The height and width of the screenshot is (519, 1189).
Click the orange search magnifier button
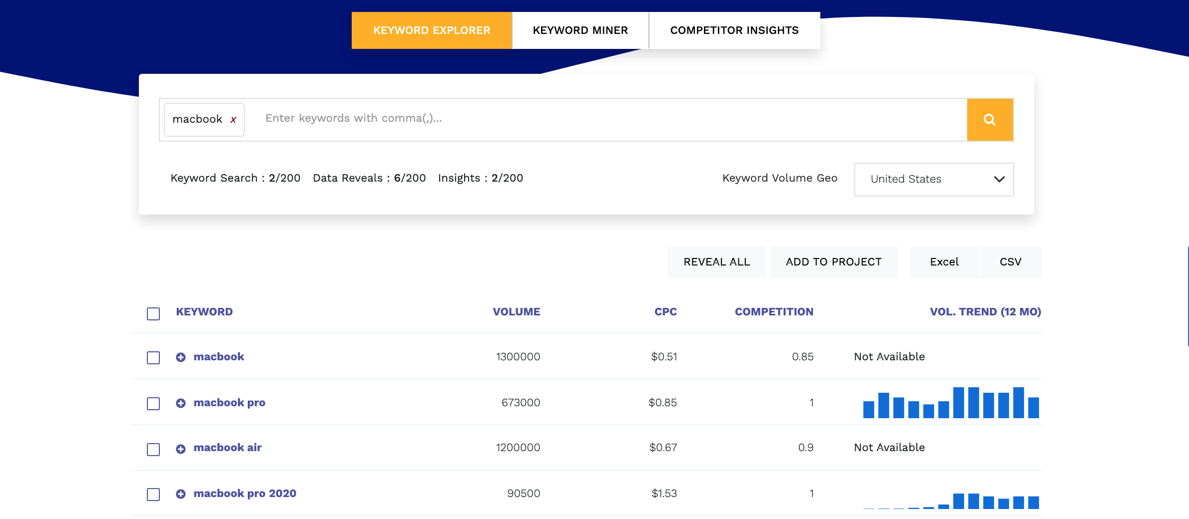point(990,120)
